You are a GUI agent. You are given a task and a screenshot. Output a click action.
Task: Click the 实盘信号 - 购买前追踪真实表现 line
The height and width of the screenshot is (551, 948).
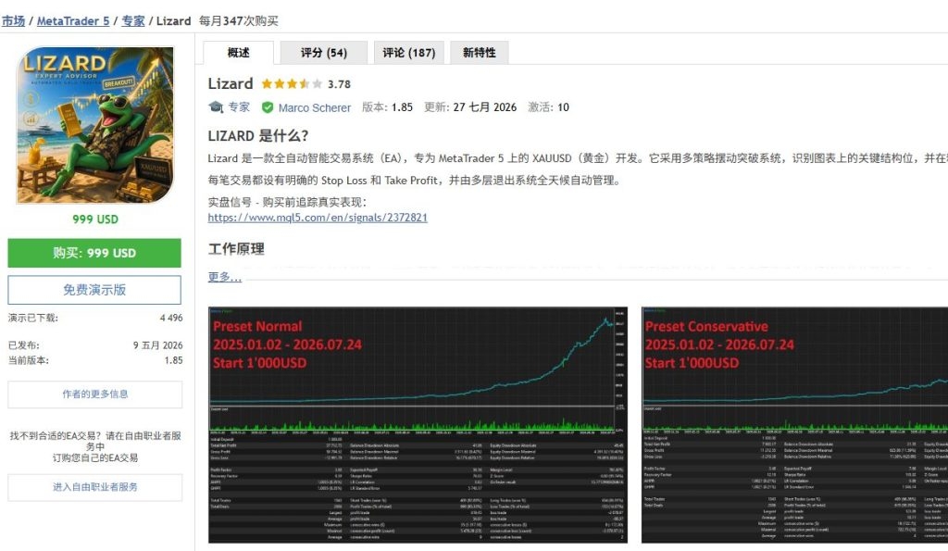[x=287, y=202]
